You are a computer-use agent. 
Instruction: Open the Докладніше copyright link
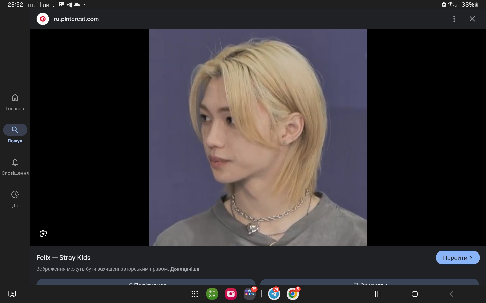tap(185, 269)
